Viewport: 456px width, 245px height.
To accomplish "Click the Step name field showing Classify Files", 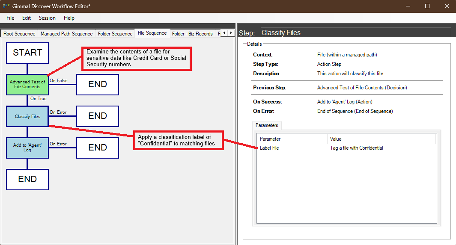I will coord(355,33).
